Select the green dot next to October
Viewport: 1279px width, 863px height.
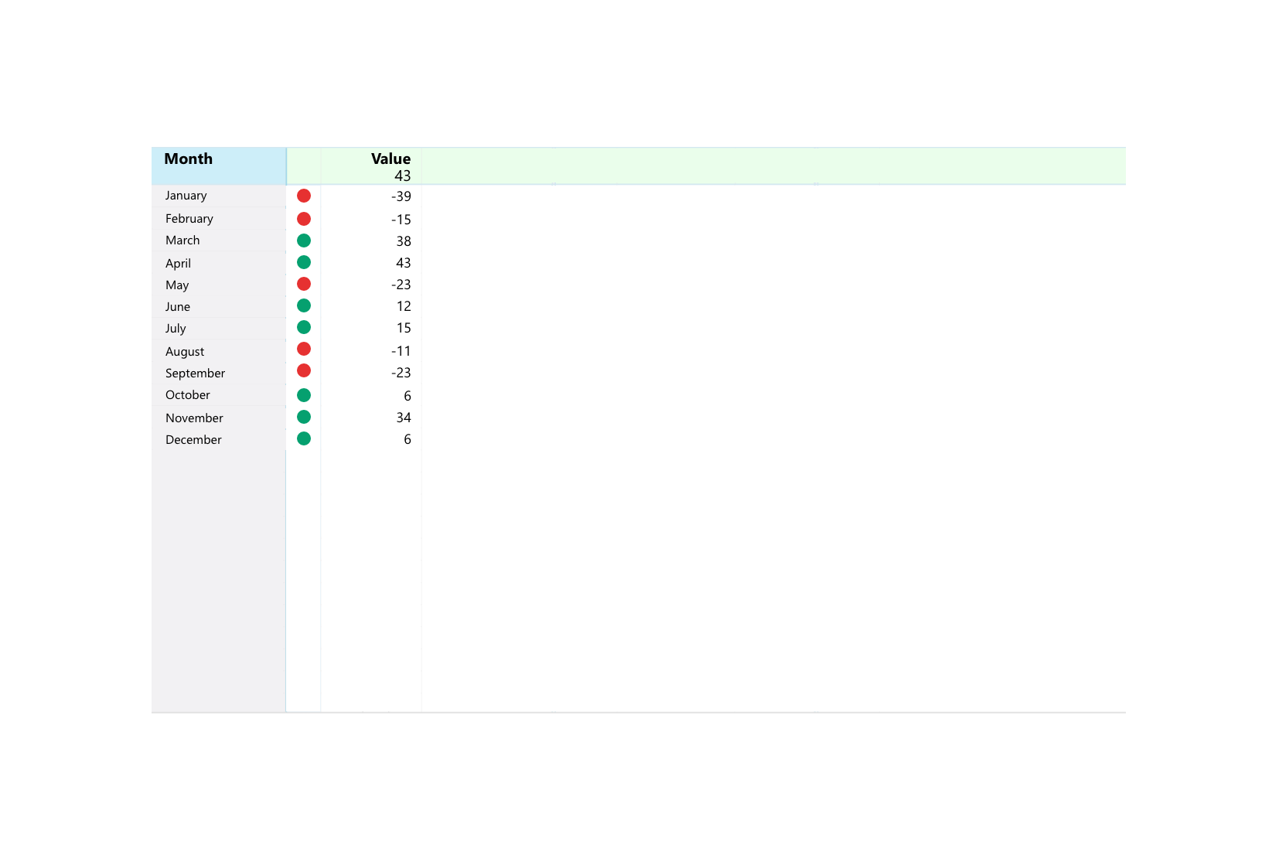(x=304, y=394)
